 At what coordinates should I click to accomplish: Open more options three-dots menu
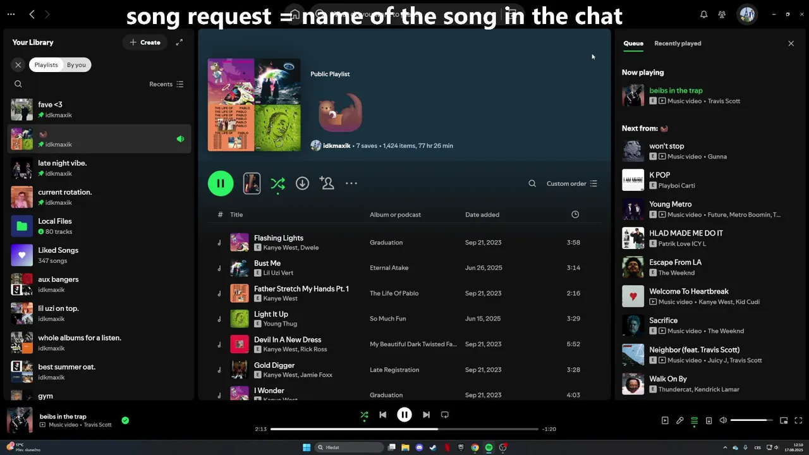[351, 183]
